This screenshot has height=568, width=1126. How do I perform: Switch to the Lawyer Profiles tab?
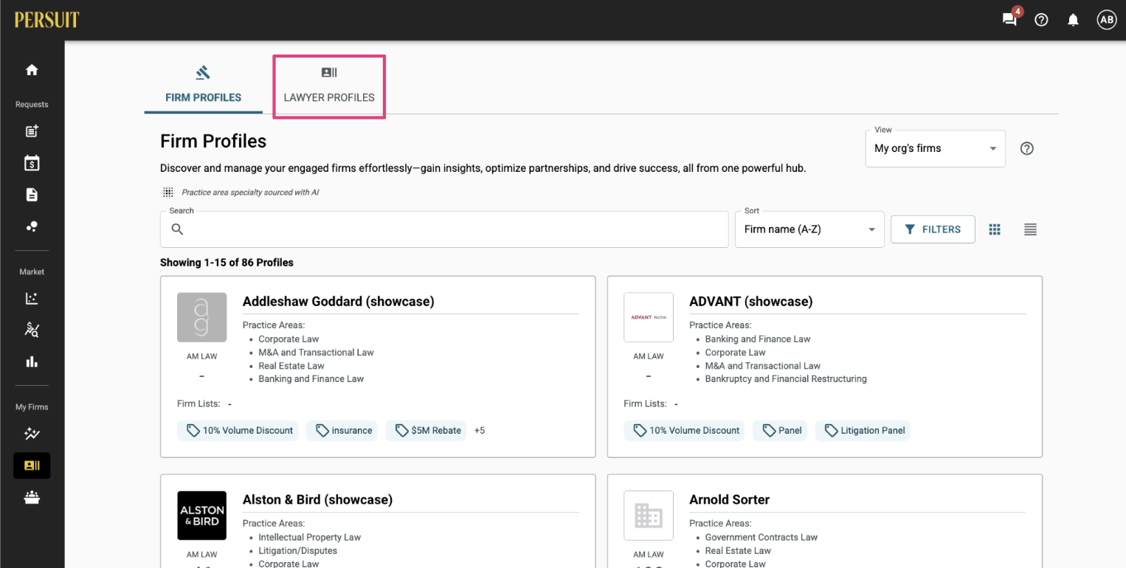coord(329,85)
